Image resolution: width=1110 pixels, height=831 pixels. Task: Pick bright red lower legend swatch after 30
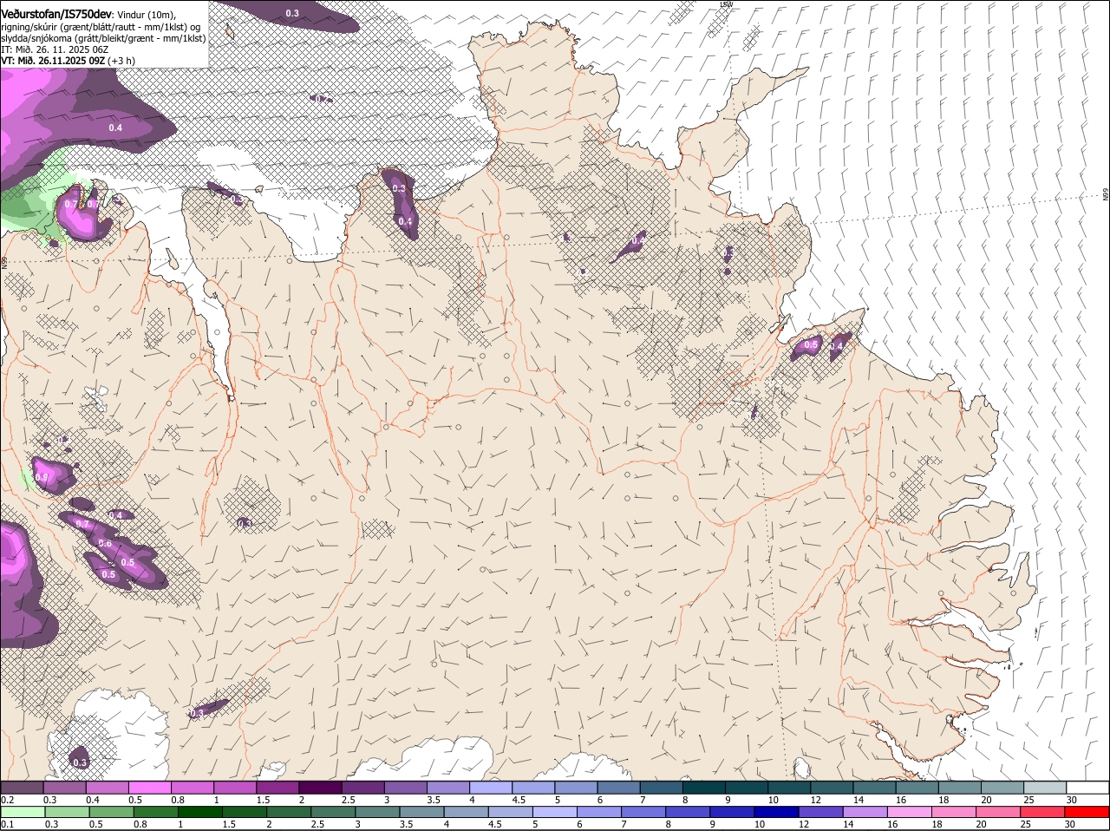tap(1087, 812)
